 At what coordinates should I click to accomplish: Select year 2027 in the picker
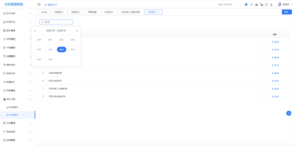(73, 50)
